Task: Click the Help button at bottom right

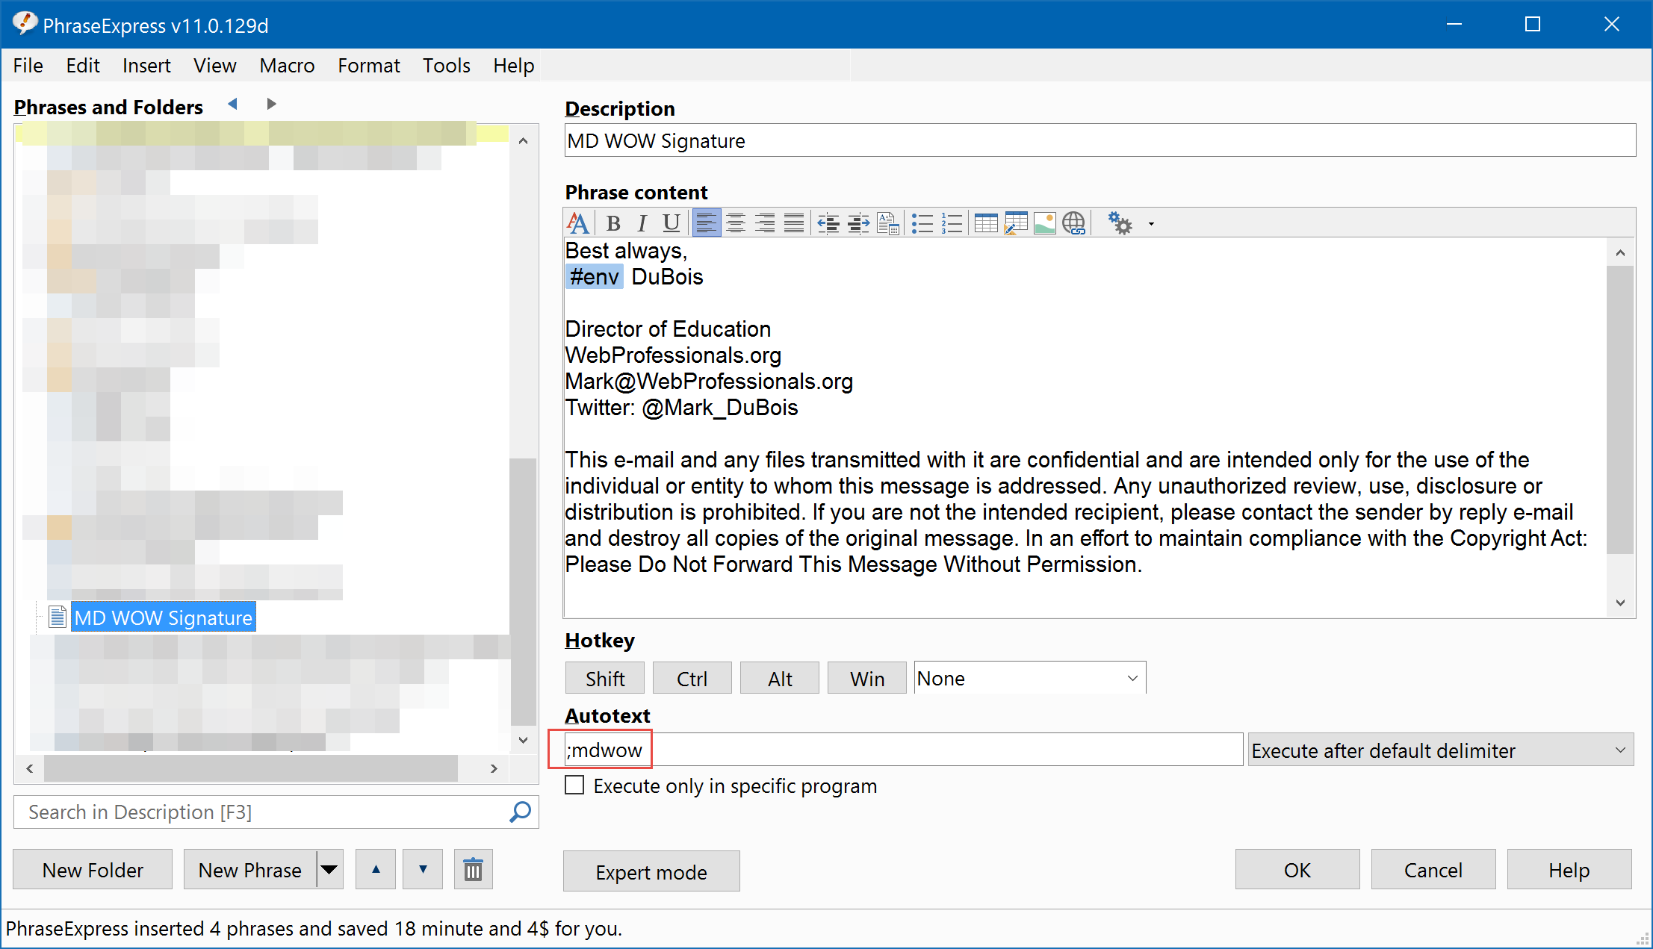Action: click(1569, 870)
